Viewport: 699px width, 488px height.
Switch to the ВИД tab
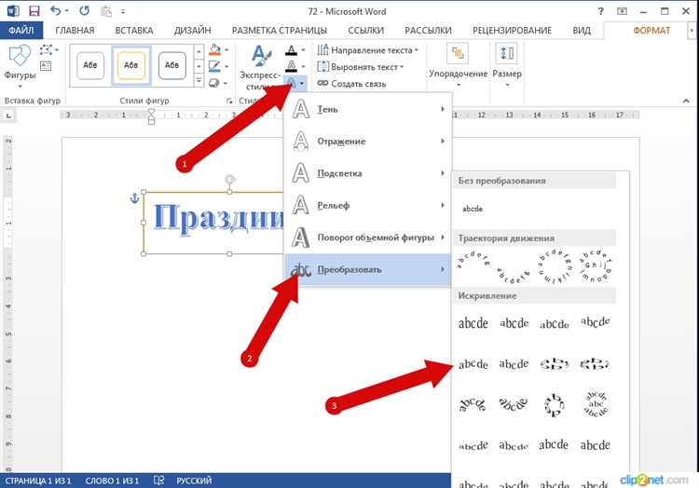[x=582, y=31]
